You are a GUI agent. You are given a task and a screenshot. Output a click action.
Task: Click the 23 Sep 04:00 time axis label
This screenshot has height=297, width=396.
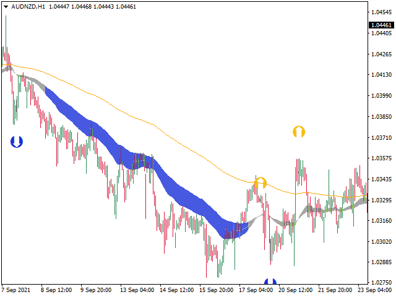pyautogui.click(x=374, y=290)
